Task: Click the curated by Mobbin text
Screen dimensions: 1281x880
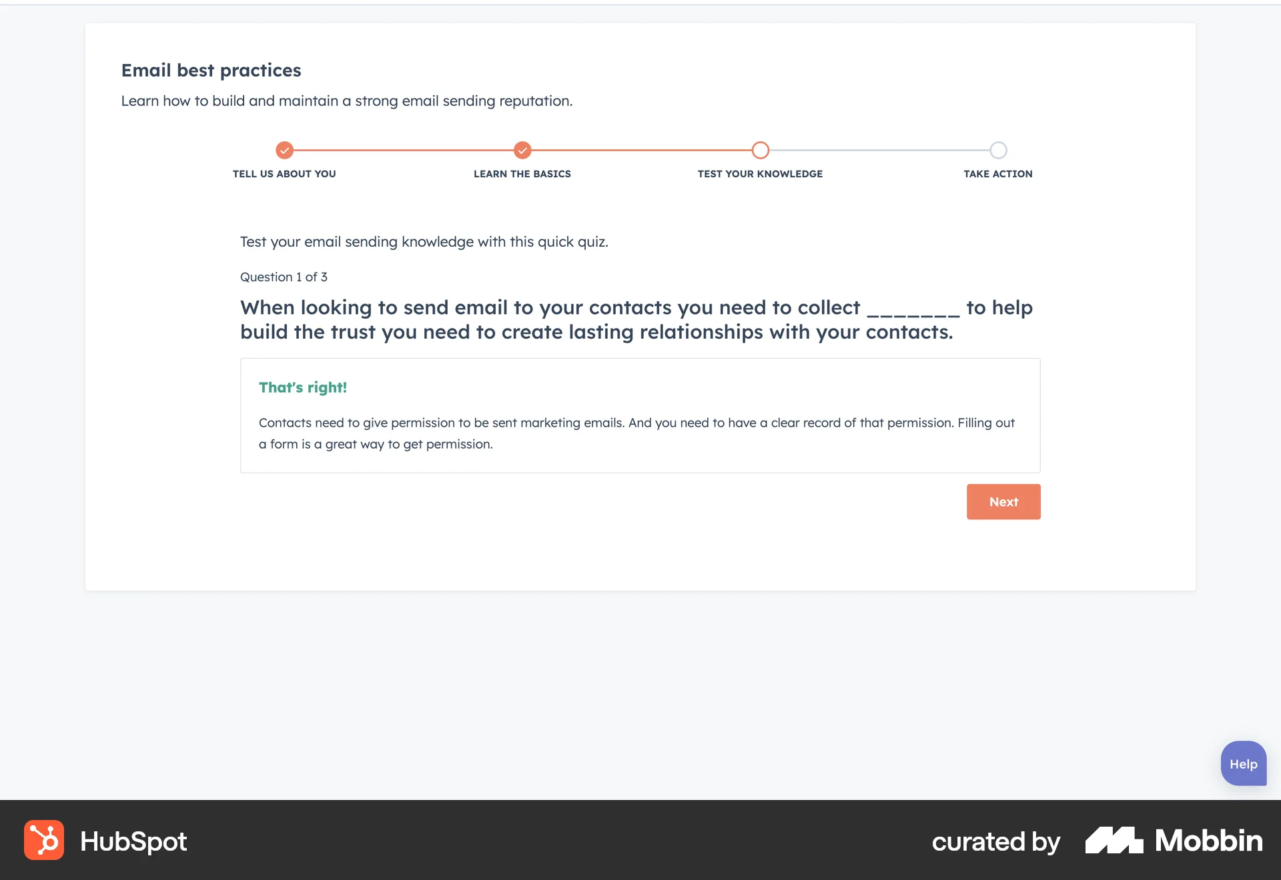Action: [995, 841]
